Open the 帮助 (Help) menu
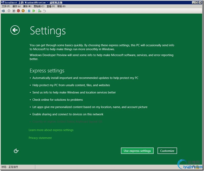Image resolution: width=204 pixels, height=171 pixels. tap(61, 6)
